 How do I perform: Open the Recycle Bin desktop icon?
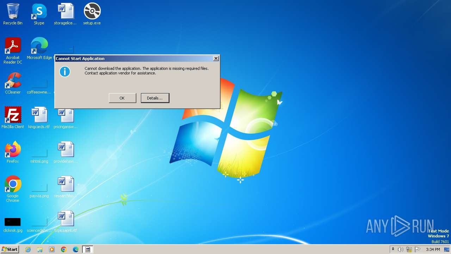pyautogui.click(x=13, y=14)
